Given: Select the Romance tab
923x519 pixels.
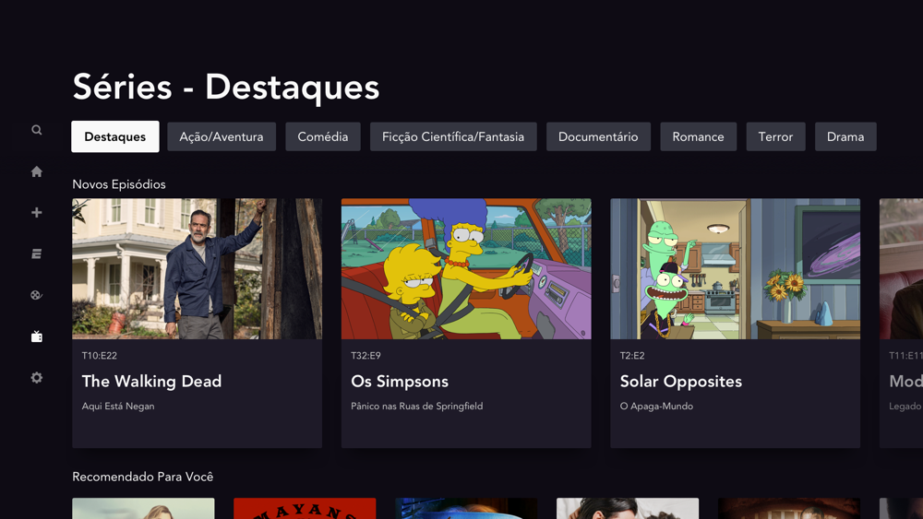Looking at the screenshot, I should [698, 136].
